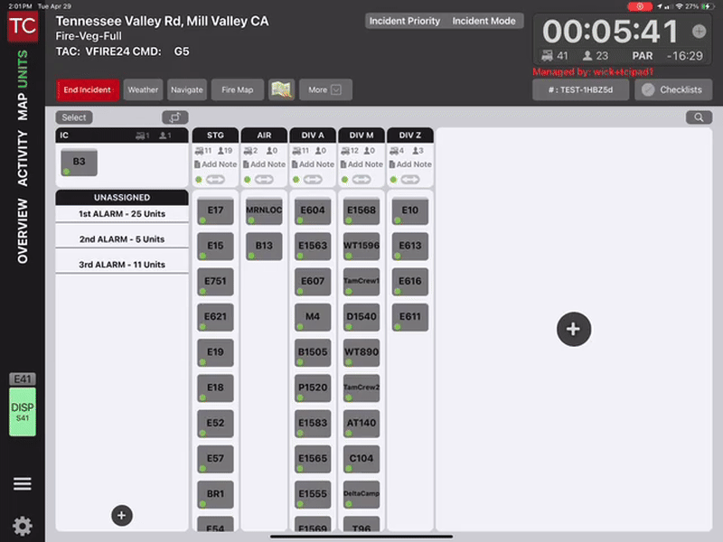
Task: Expand the 1st ALARM - 25 Units group
Action: point(122,214)
